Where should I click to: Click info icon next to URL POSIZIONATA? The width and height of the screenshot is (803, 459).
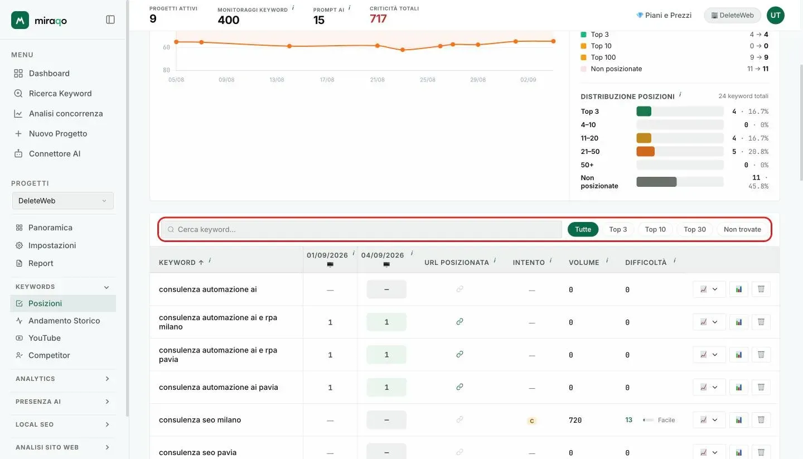[495, 260]
